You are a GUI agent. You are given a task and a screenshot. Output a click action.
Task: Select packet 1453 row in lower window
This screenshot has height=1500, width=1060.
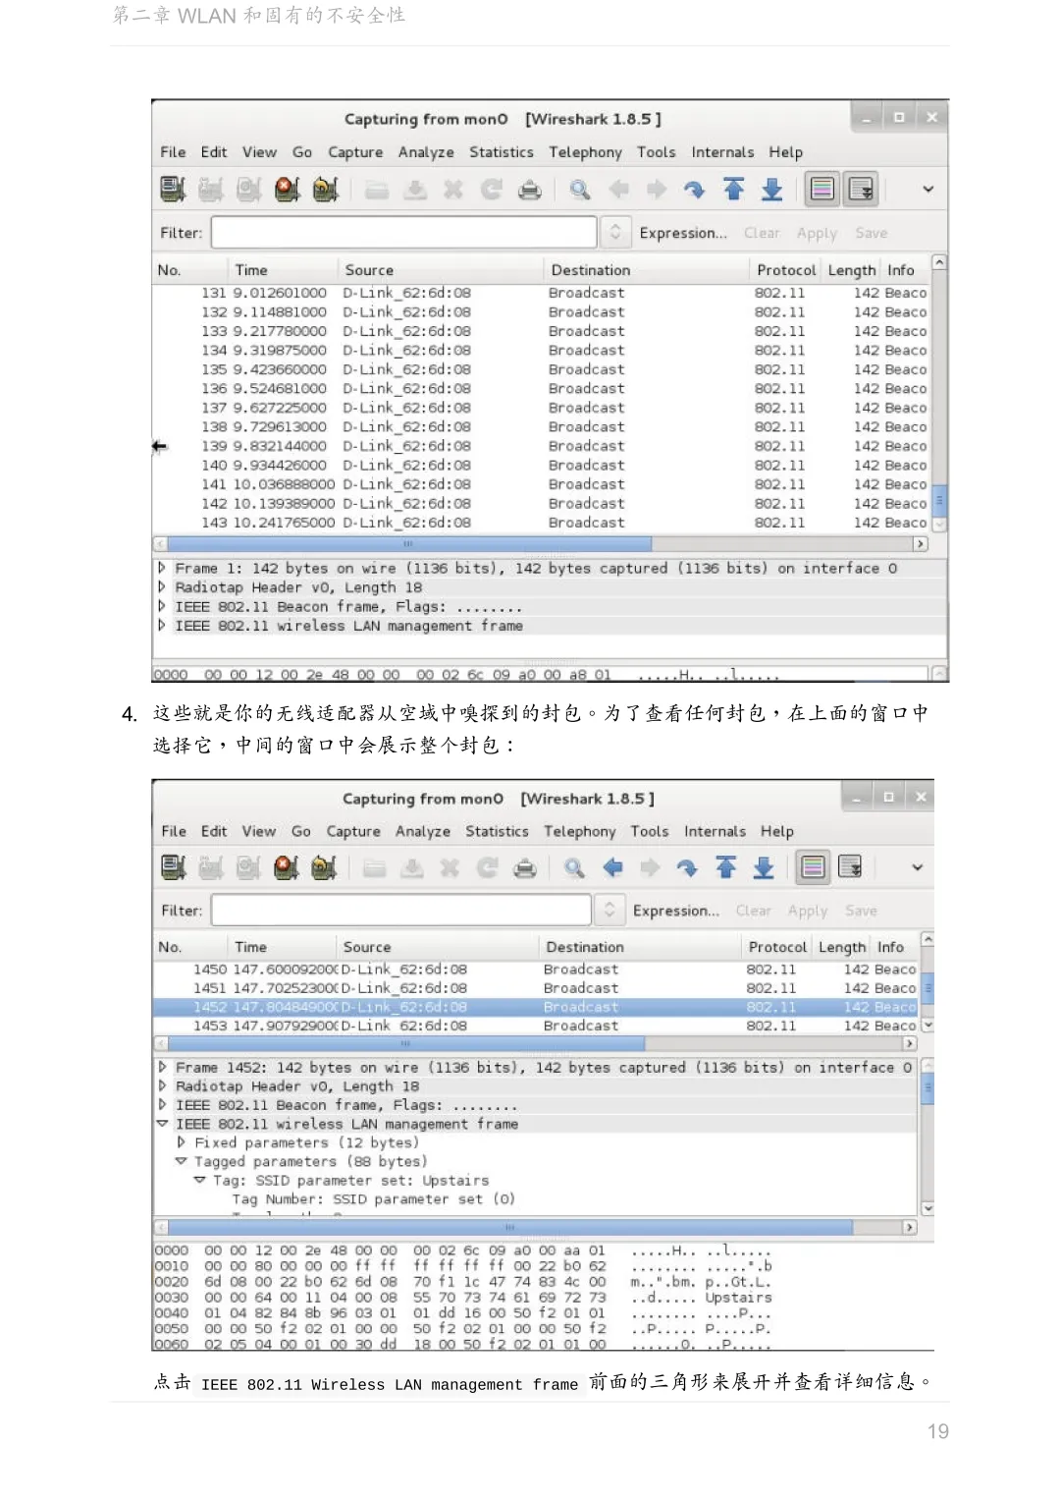(x=535, y=1026)
